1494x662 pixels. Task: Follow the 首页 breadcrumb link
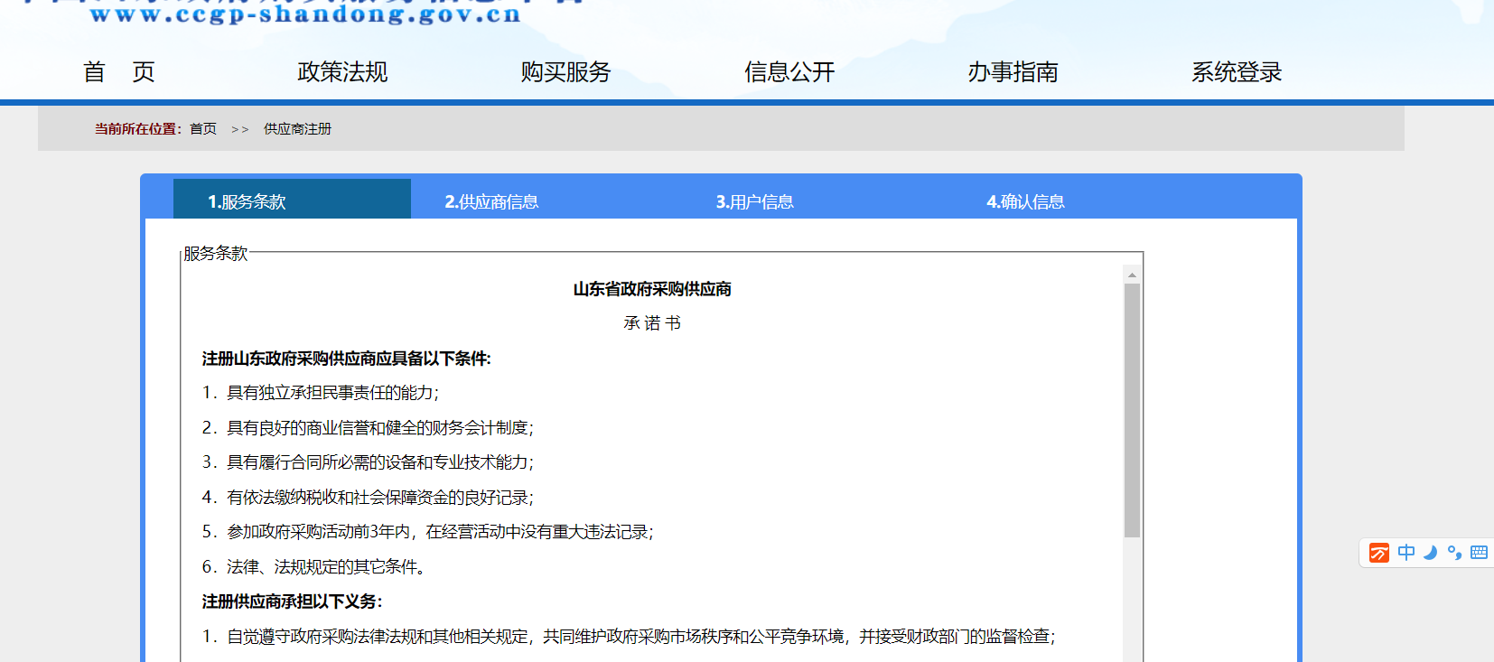point(203,129)
